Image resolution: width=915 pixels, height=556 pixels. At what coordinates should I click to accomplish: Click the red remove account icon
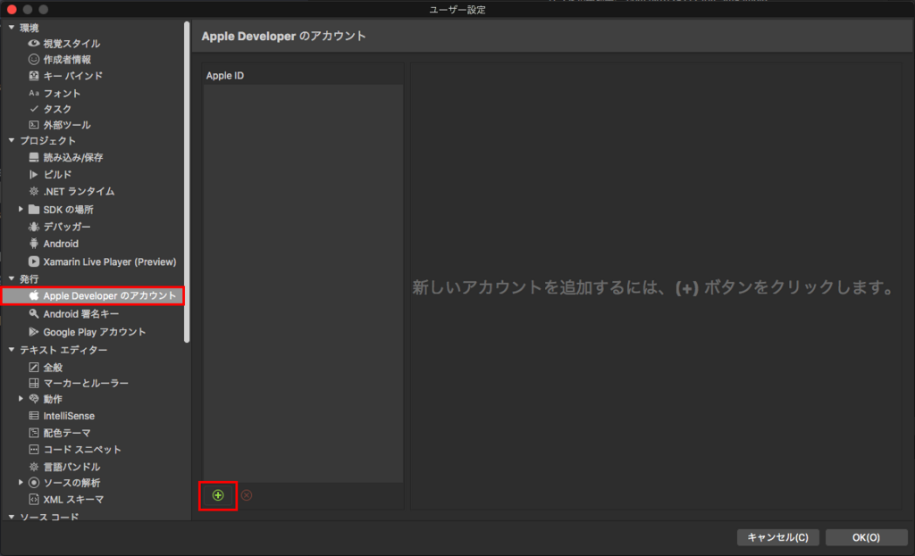point(247,495)
